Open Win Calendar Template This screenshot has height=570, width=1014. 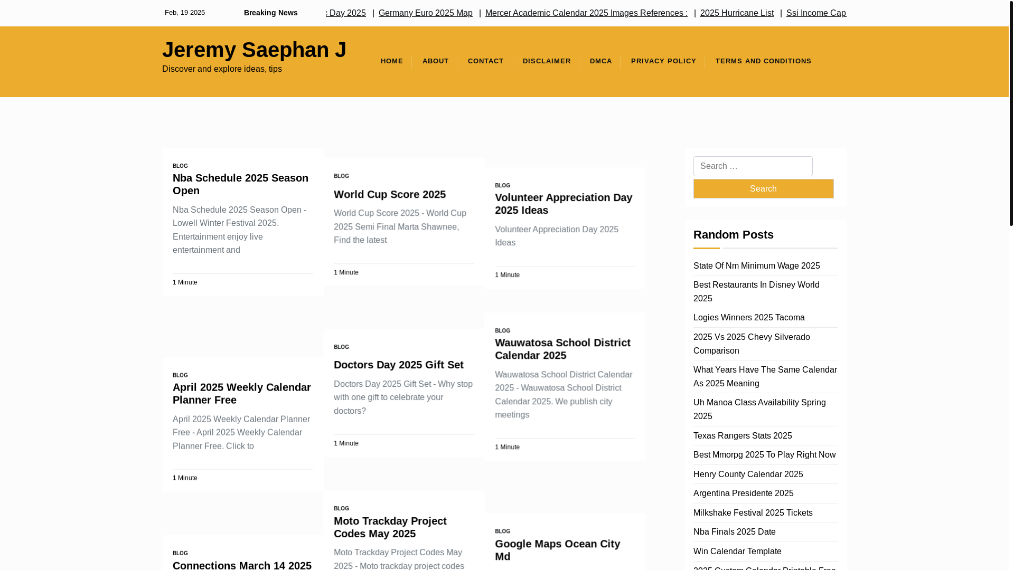737,552
